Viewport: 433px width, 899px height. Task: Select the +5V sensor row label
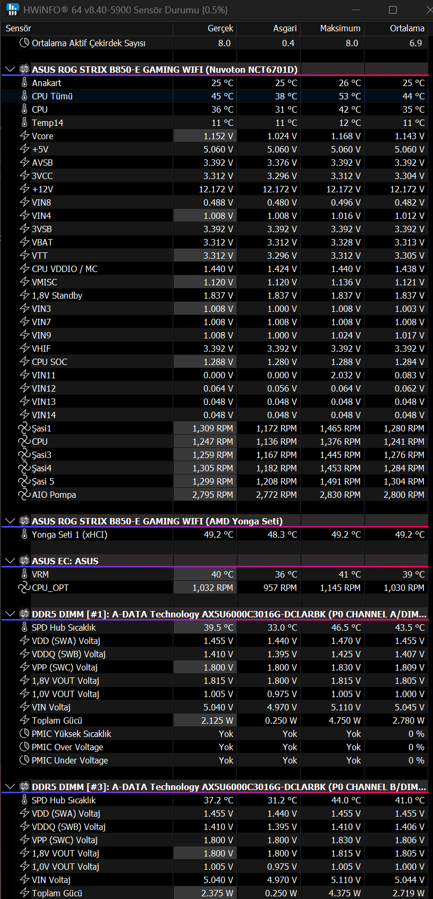[x=40, y=149]
